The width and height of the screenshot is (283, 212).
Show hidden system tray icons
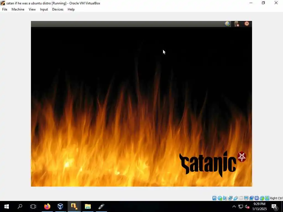[234, 206]
